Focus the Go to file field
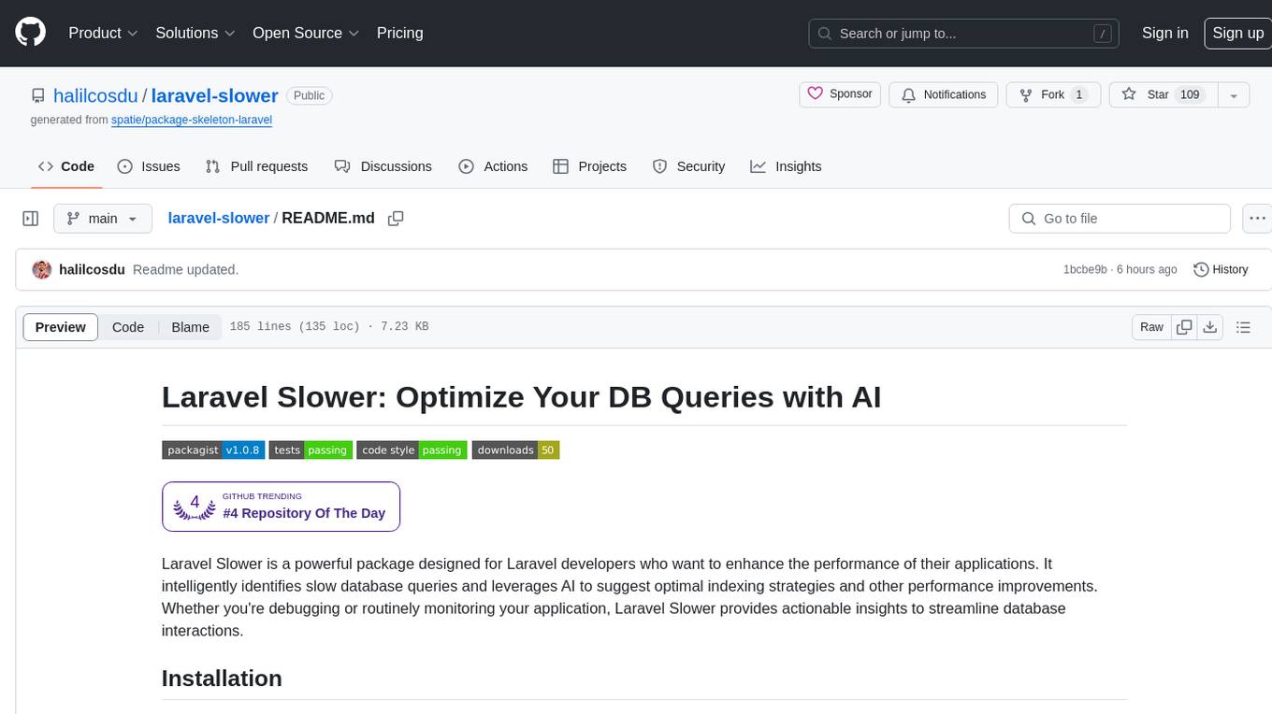1272x714 pixels. (1120, 219)
